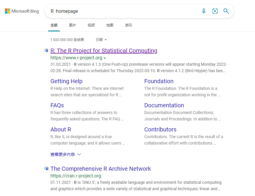Open R: The R Project for Statistical Computing

pyautogui.click(x=104, y=51)
